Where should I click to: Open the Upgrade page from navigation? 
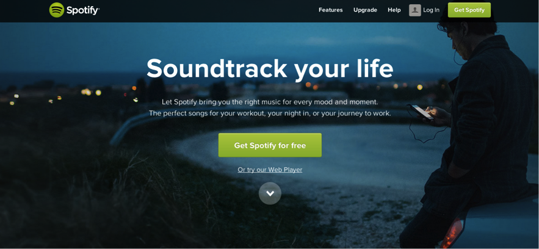pyautogui.click(x=365, y=10)
